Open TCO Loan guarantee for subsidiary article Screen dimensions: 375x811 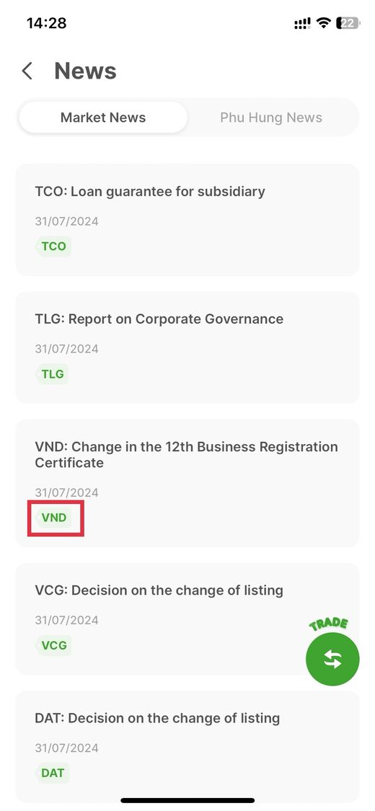pos(187,220)
